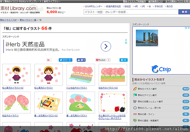190x132 pixels.
Task: Click the 桜並木のイラスト text link
Action: coord(10,116)
